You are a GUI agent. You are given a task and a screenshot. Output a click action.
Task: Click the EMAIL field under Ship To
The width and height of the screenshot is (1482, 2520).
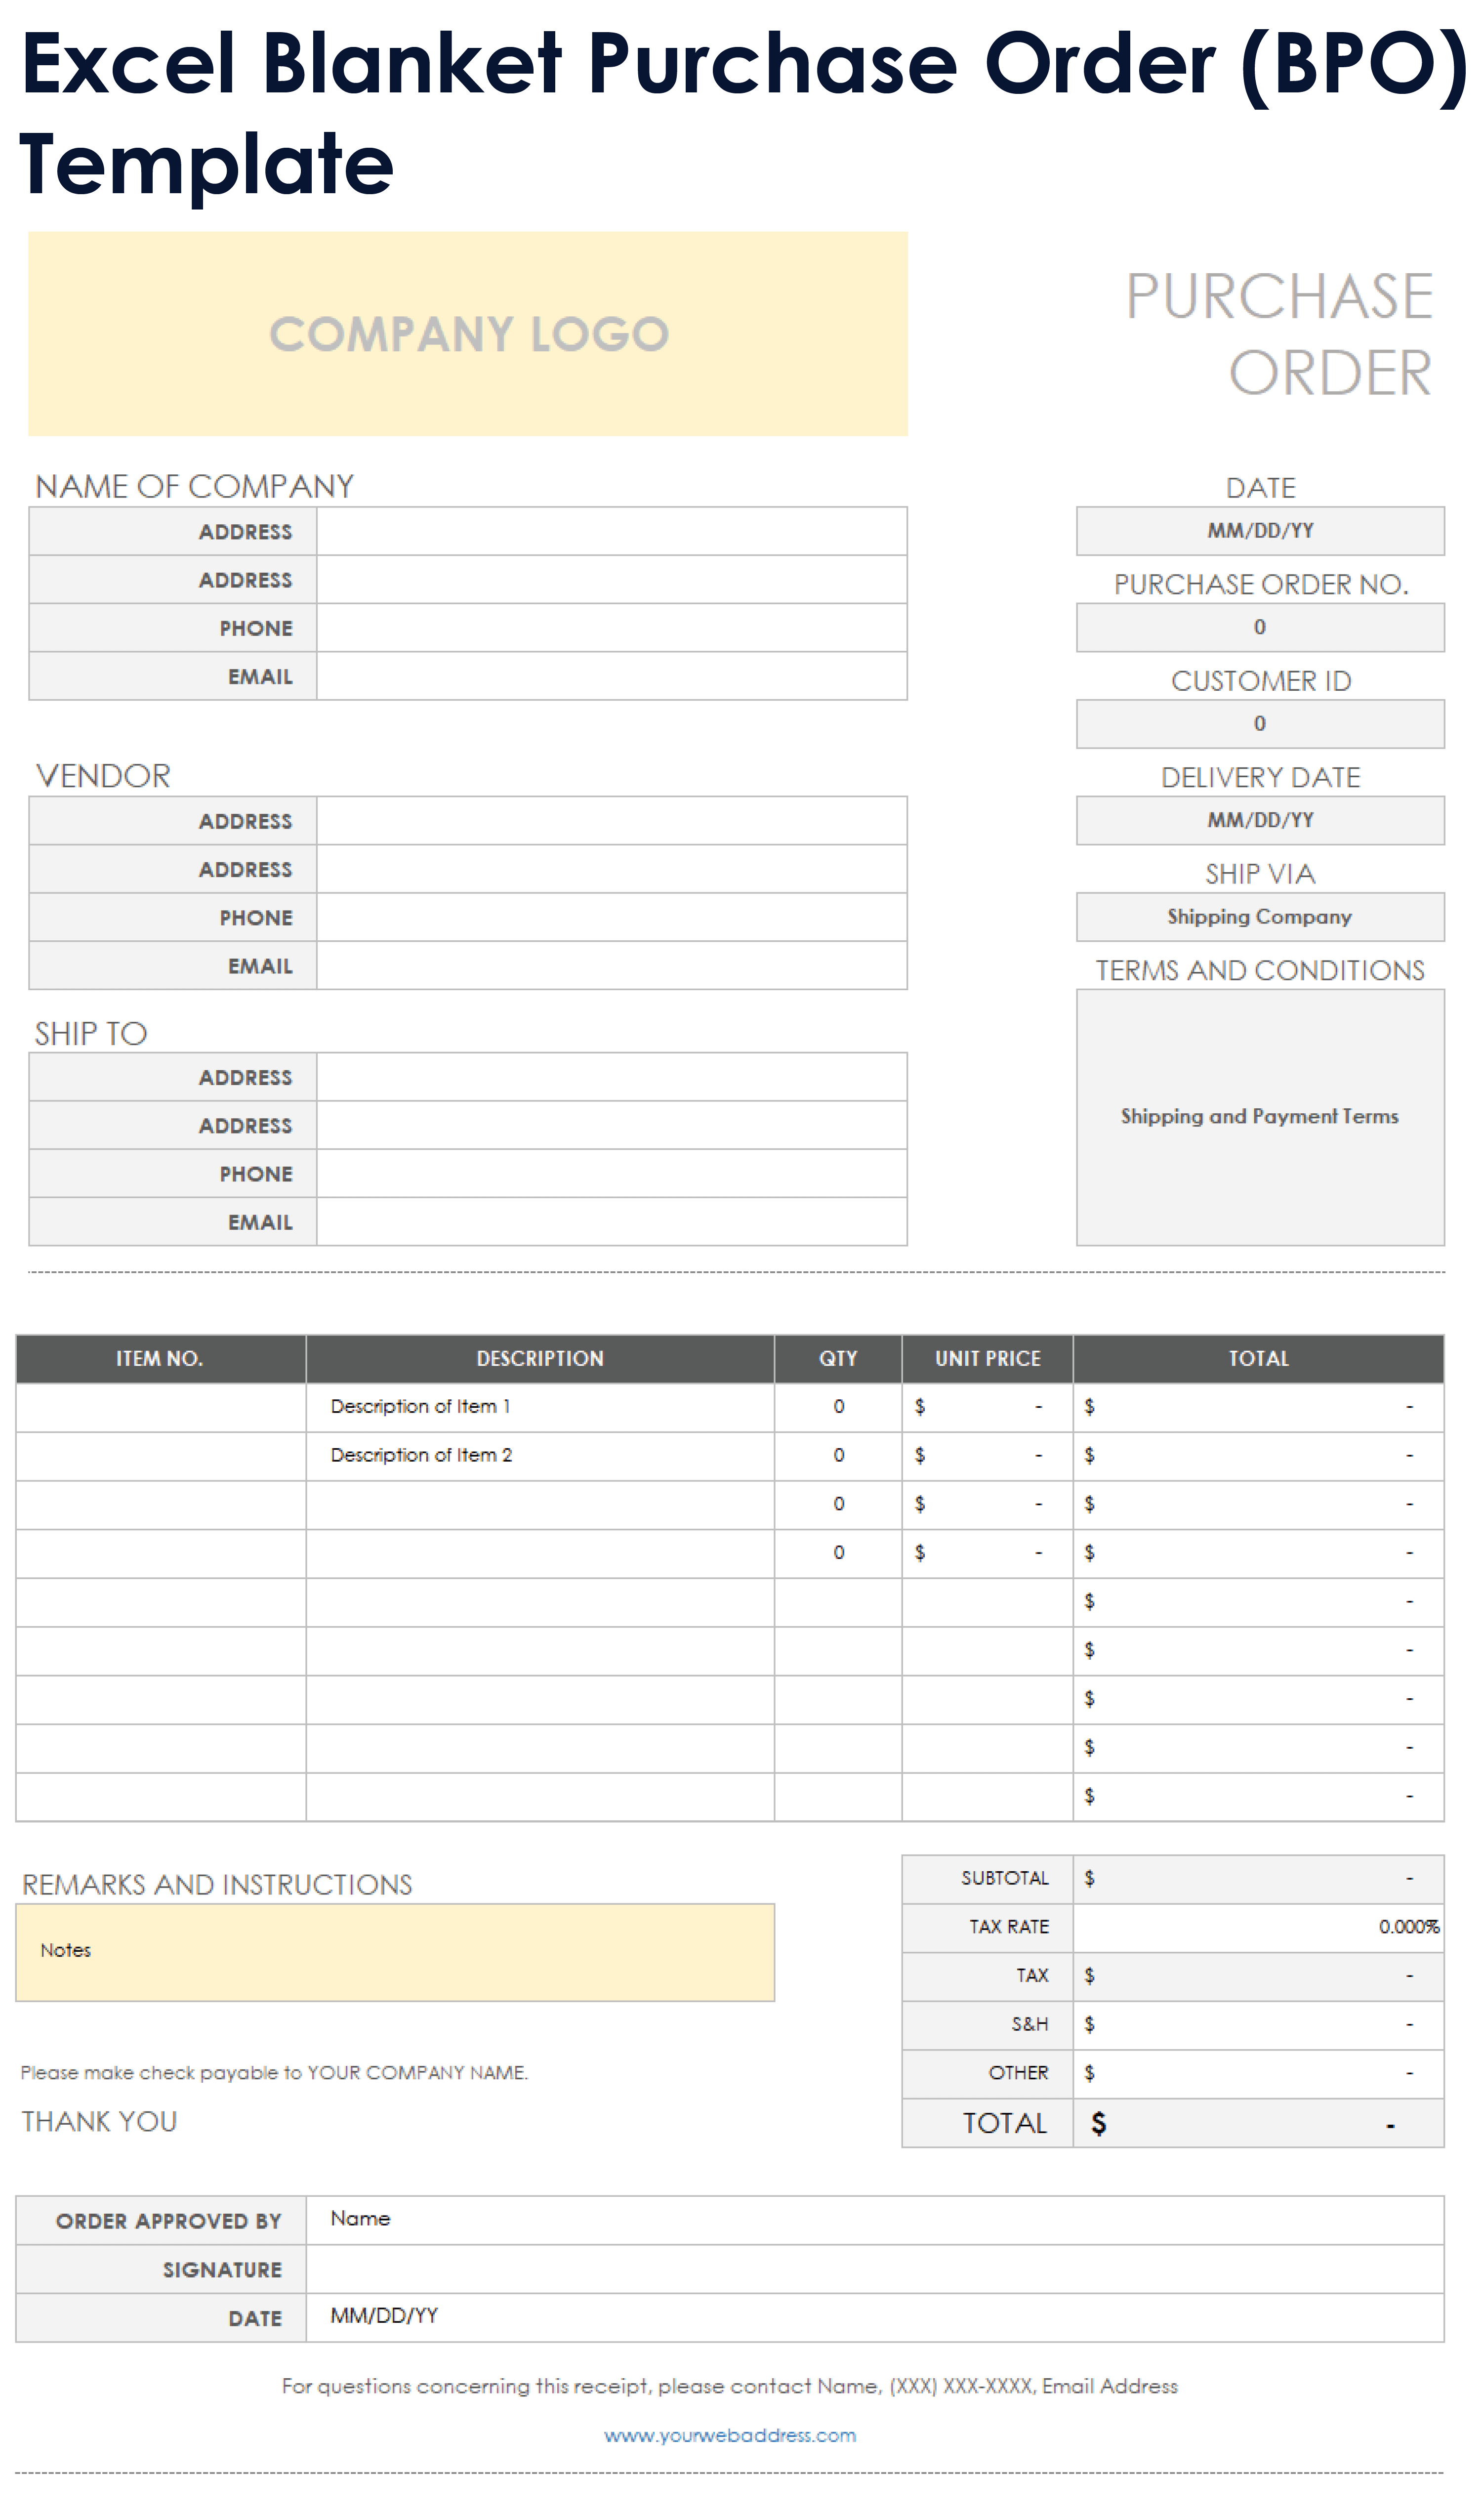tap(612, 1222)
